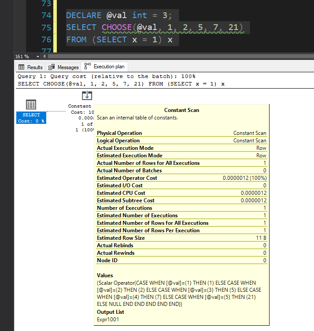This screenshot has height=331, width=314.
Task: Click the Constant Scan operator icon
Action: click(87, 95)
